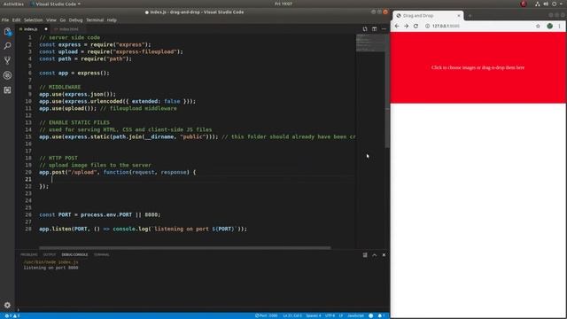
Task: Open the notifications bell in the status bar
Action: point(381,315)
